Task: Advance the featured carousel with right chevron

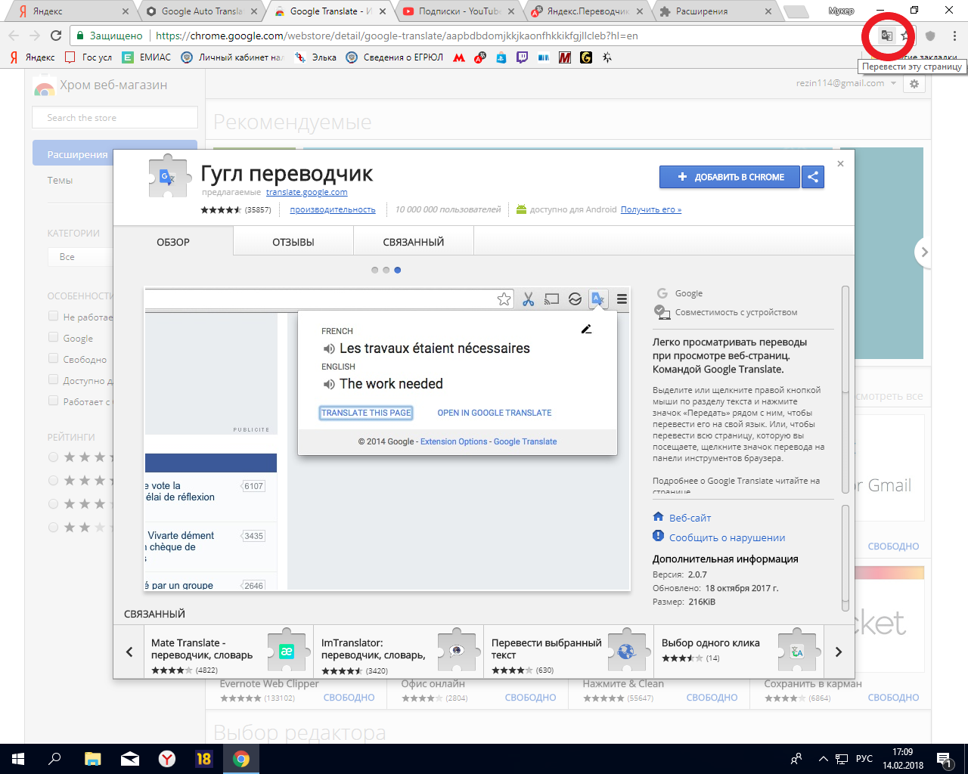Action: pyautogui.click(x=923, y=252)
